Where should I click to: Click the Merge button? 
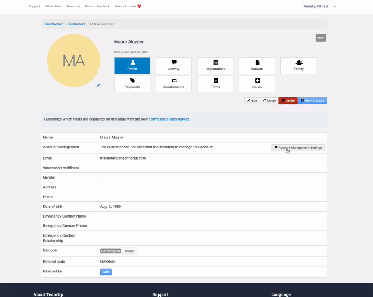(269, 101)
